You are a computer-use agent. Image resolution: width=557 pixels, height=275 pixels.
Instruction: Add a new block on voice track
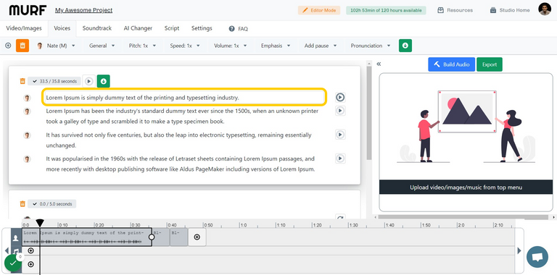point(197,237)
